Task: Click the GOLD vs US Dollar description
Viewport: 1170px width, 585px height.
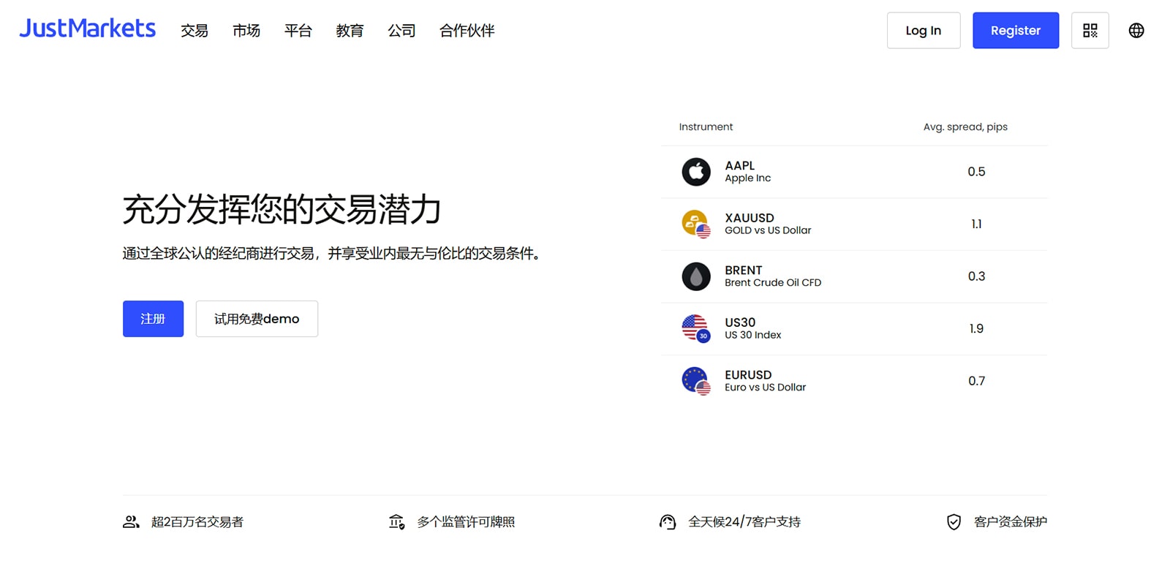Action: coord(768,230)
